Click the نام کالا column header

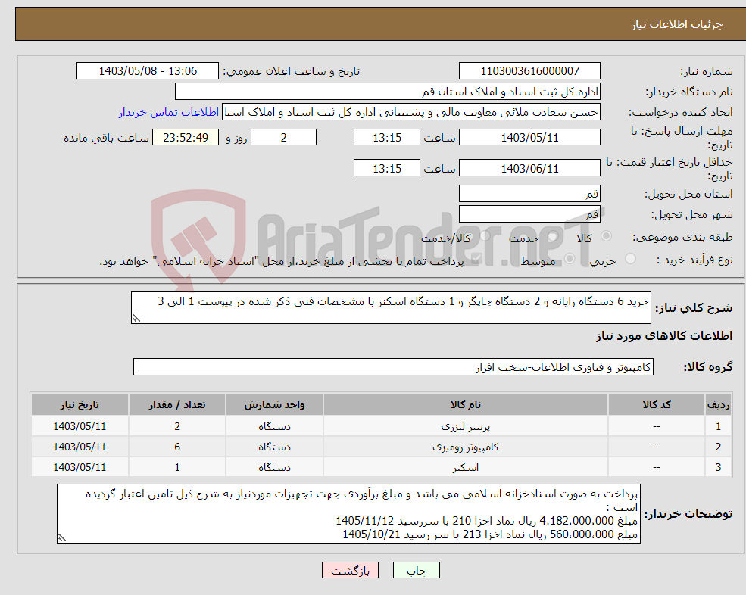[465, 405]
